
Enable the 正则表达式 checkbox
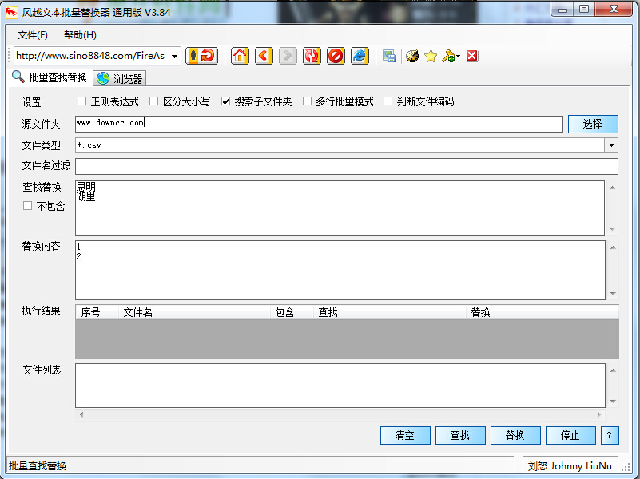click(x=80, y=101)
